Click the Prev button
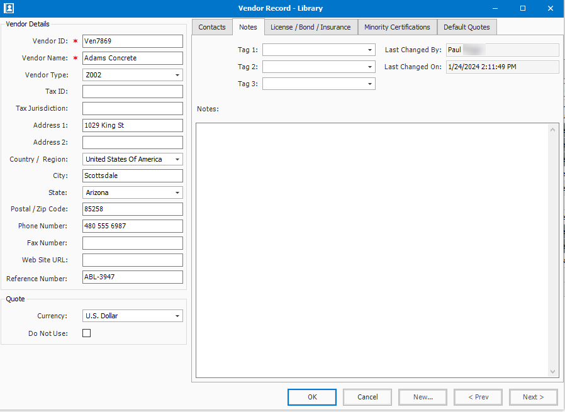 click(478, 397)
